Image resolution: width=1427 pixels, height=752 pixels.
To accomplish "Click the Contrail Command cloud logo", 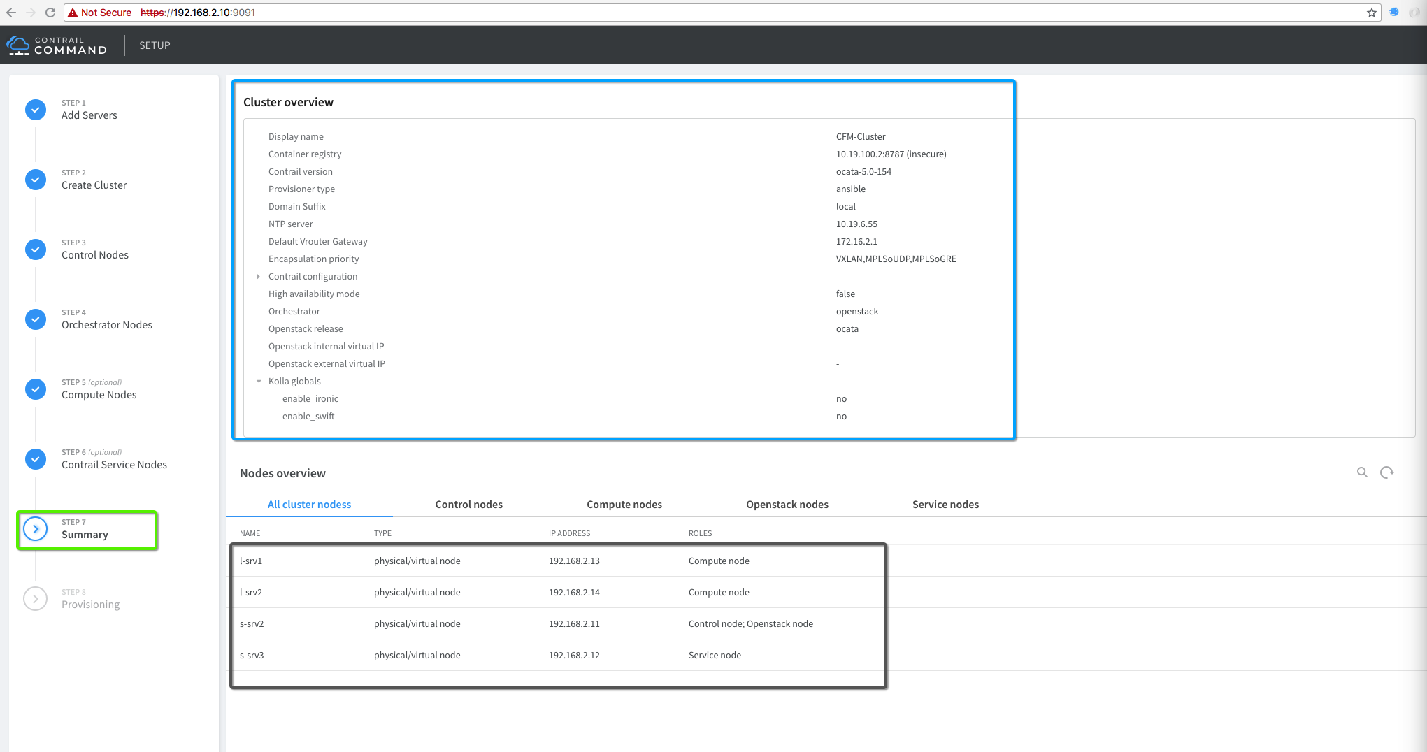I will [x=17, y=45].
